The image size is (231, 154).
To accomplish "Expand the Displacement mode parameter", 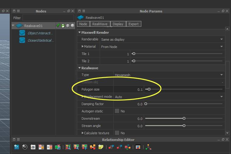I will tap(82, 97).
